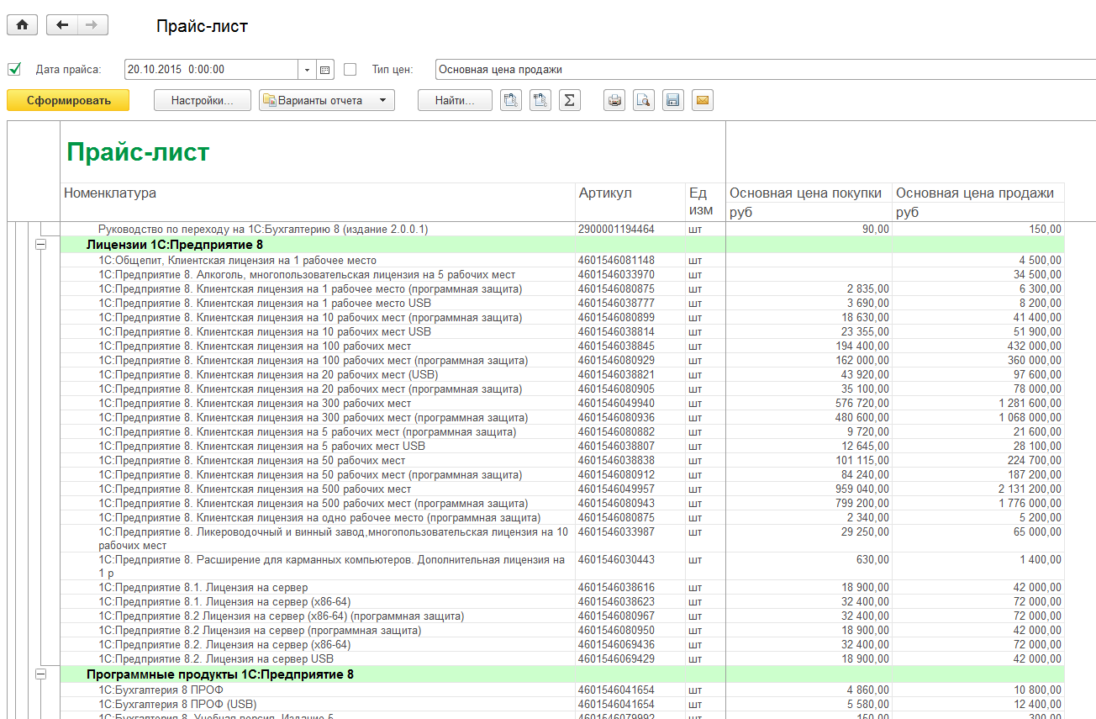
Task: Save report with the floppy disk icon
Action: click(x=672, y=101)
